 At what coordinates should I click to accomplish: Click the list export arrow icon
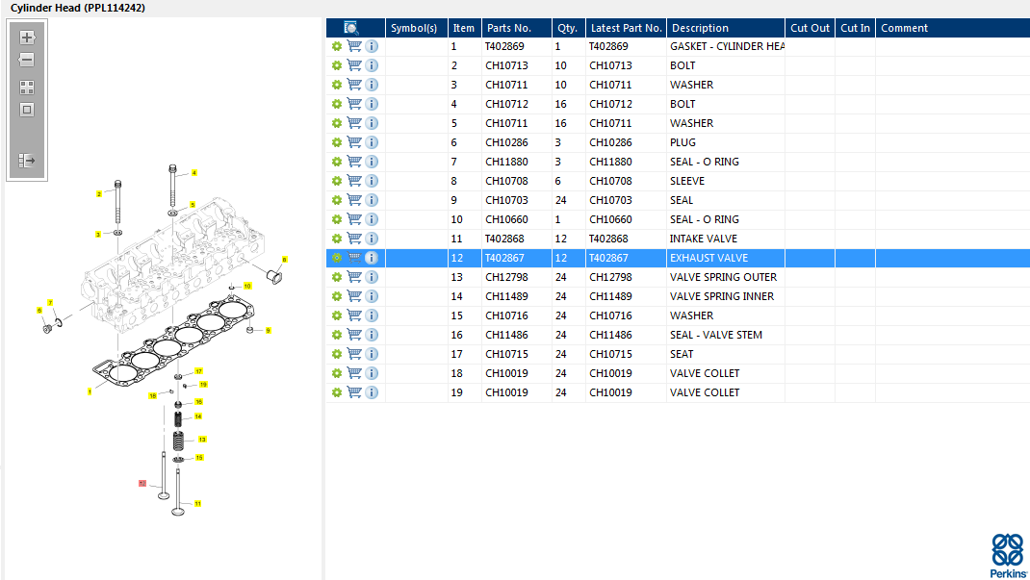[27, 161]
